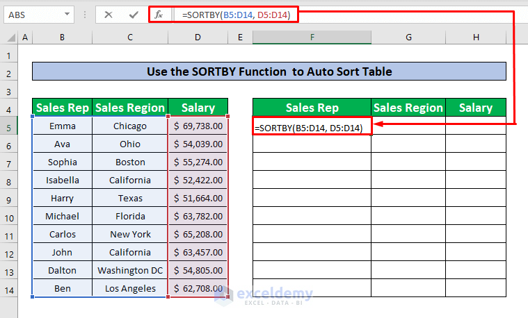Click the Select All corner triangle
The image size is (528, 318).
pos(8,37)
